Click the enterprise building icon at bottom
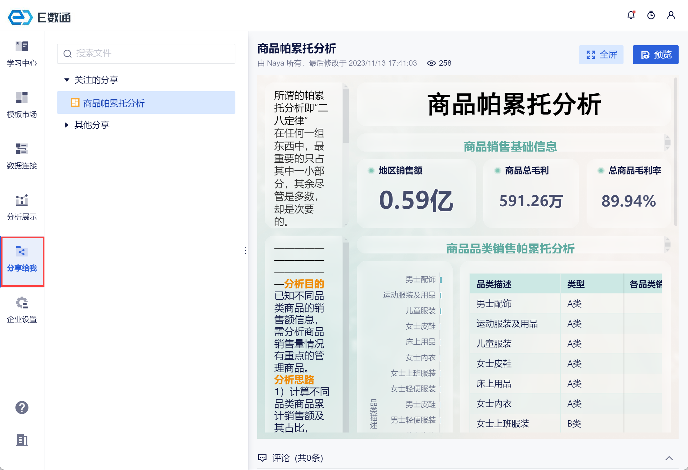The image size is (688, 470). (22, 440)
